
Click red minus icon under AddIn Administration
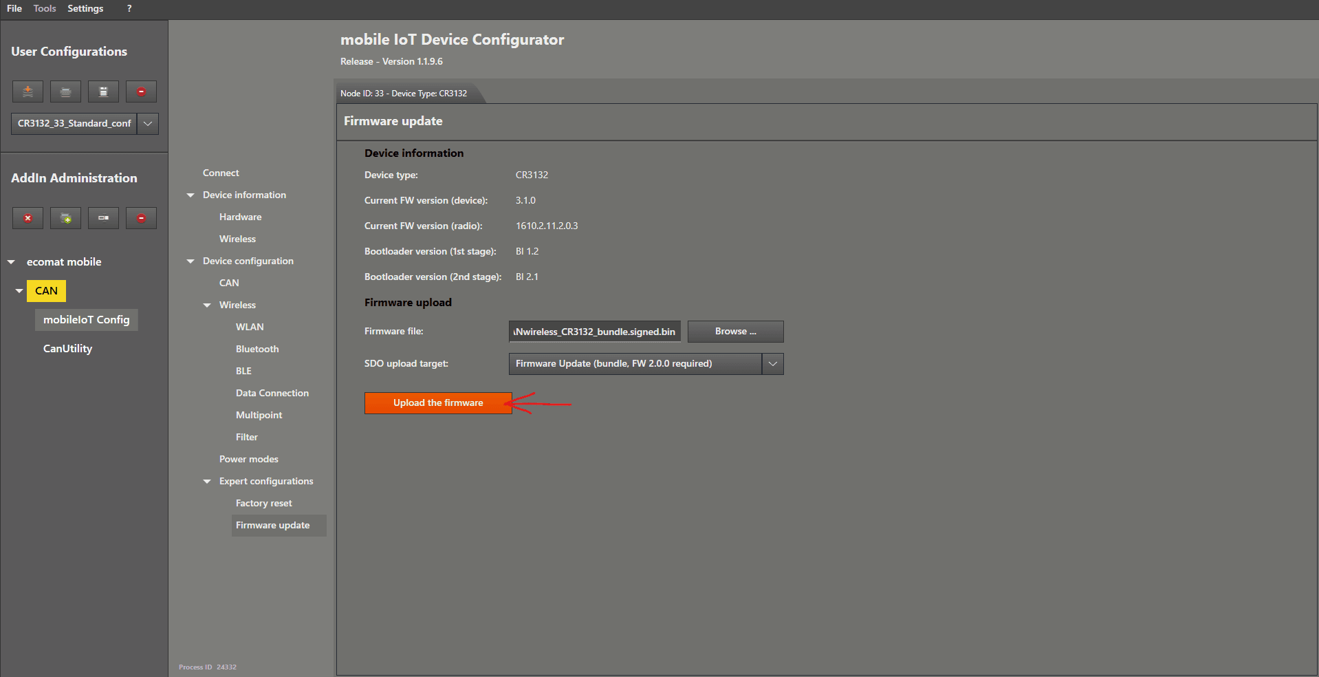click(x=141, y=218)
